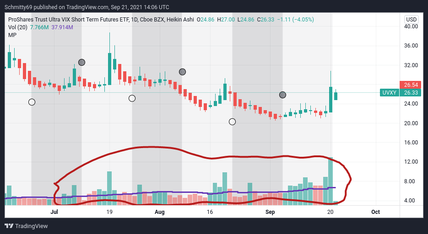Click the 32.00 price scale label
Screen dimensions: 428x234
pyautogui.click(x=411, y=65)
